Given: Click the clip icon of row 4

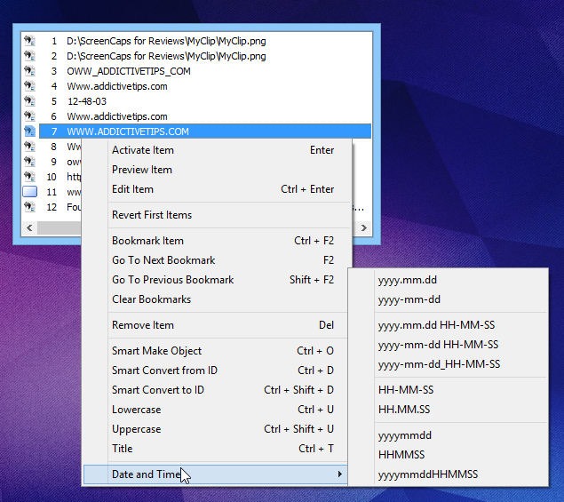Looking at the screenshot, I should (x=29, y=86).
